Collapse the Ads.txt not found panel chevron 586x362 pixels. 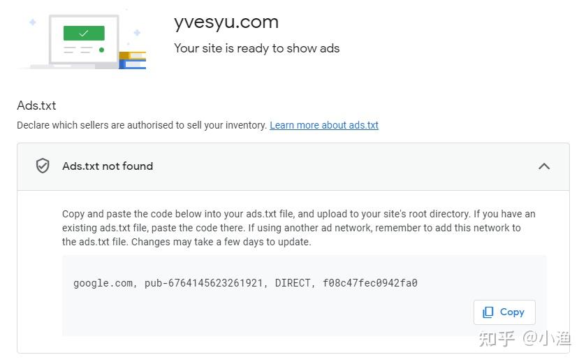(544, 166)
